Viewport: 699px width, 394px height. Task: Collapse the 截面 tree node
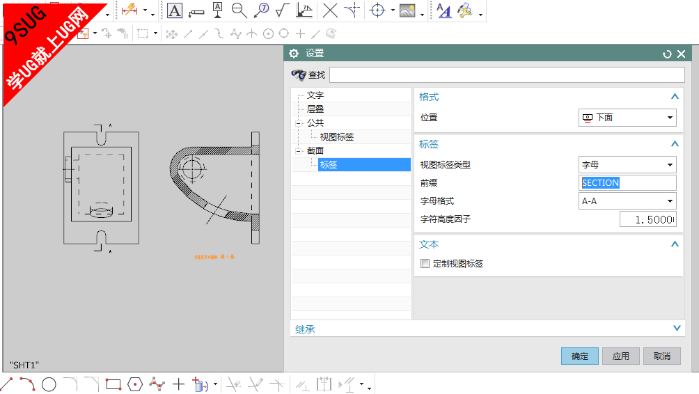coord(298,151)
